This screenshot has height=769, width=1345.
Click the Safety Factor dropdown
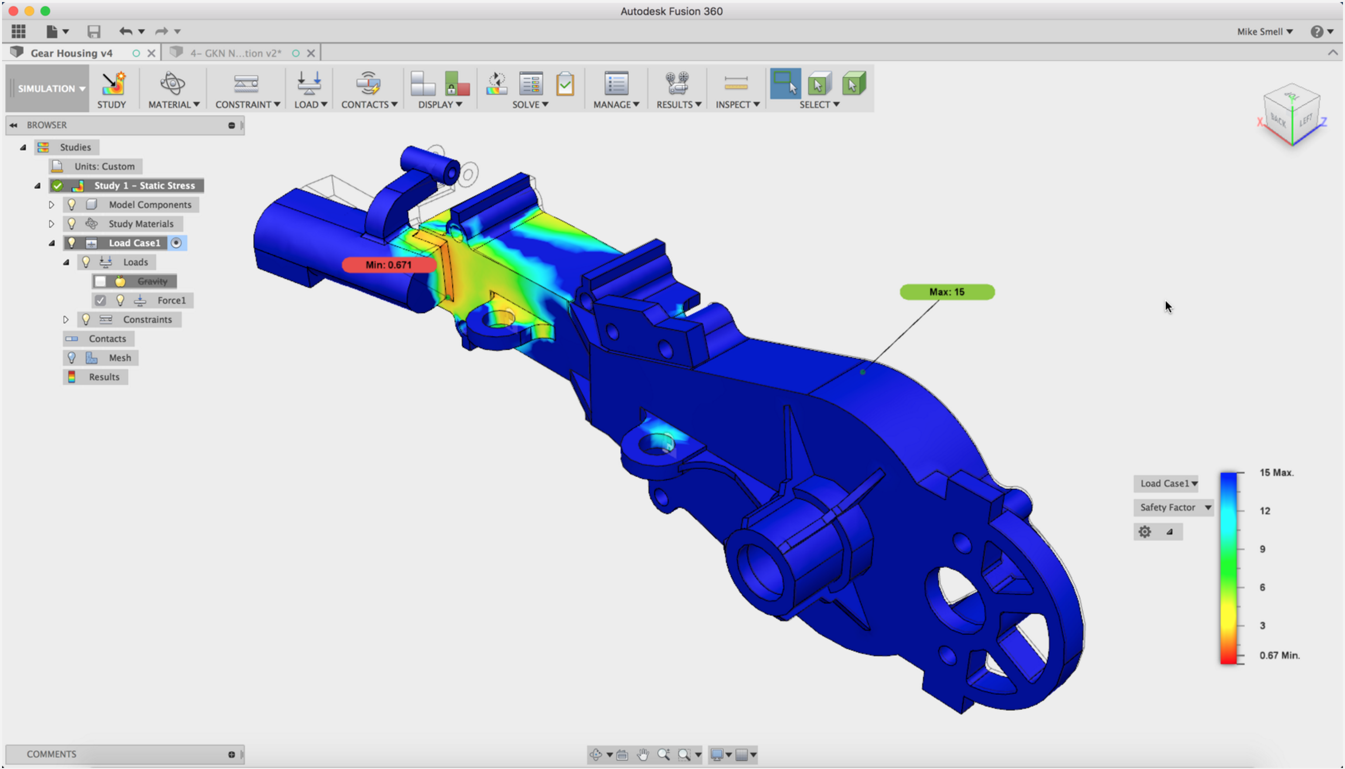(1173, 507)
